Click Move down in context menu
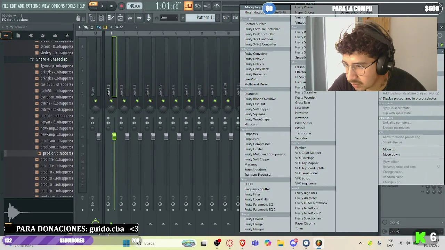Viewport: 445px width, 250px height. [x=391, y=155]
